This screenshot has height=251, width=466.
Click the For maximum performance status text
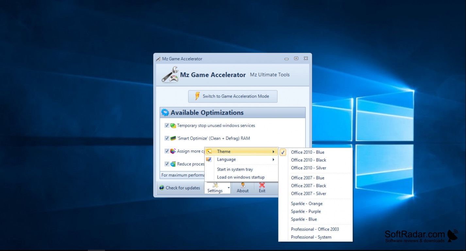(183, 175)
